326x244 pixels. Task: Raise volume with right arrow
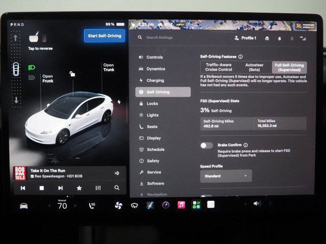(x=270, y=203)
